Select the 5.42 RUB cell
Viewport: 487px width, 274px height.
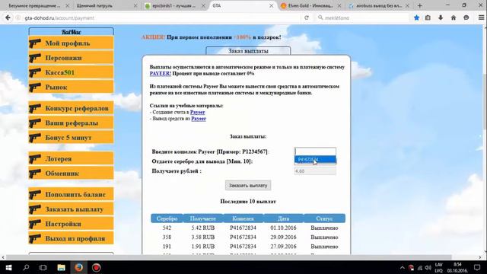203,228
